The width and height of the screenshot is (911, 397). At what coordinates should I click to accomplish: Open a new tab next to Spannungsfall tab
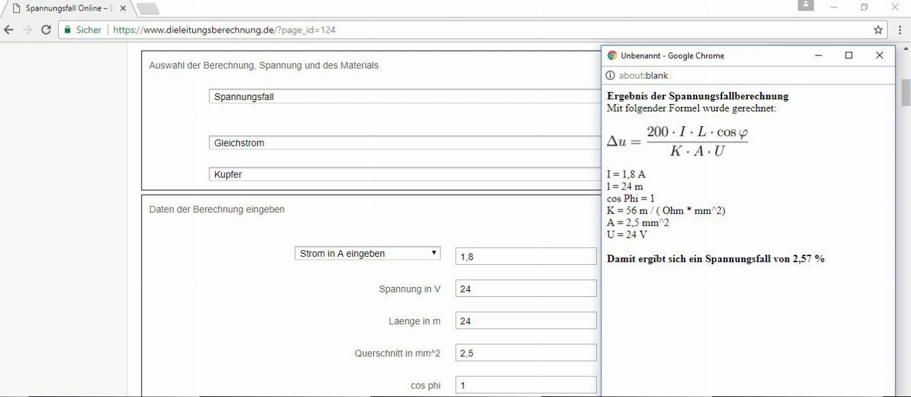click(147, 9)
